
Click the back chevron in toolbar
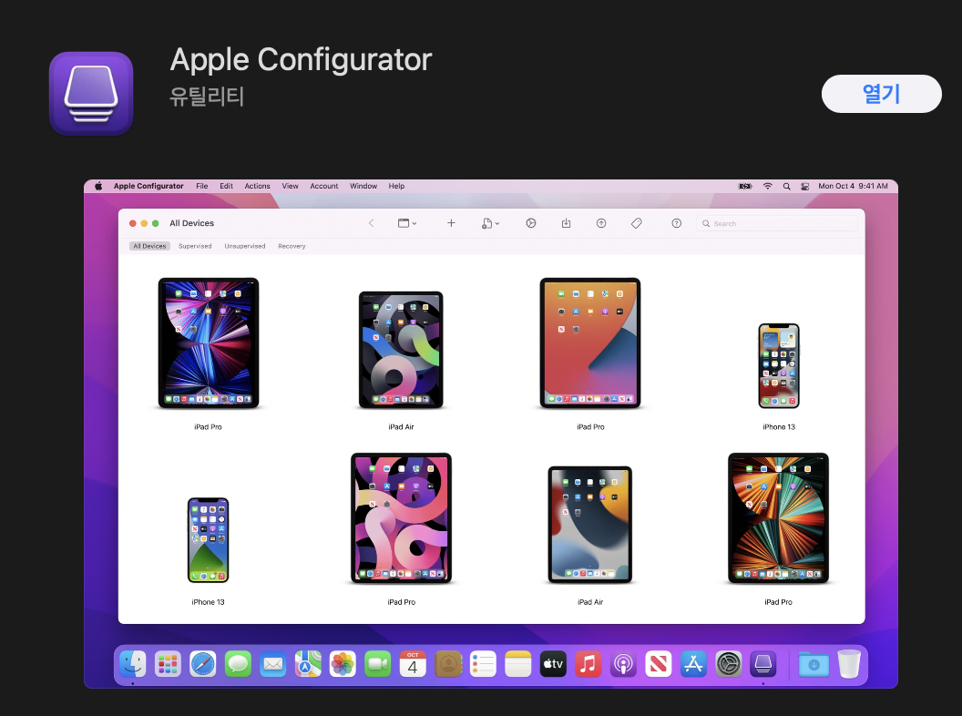coord(371,223)
